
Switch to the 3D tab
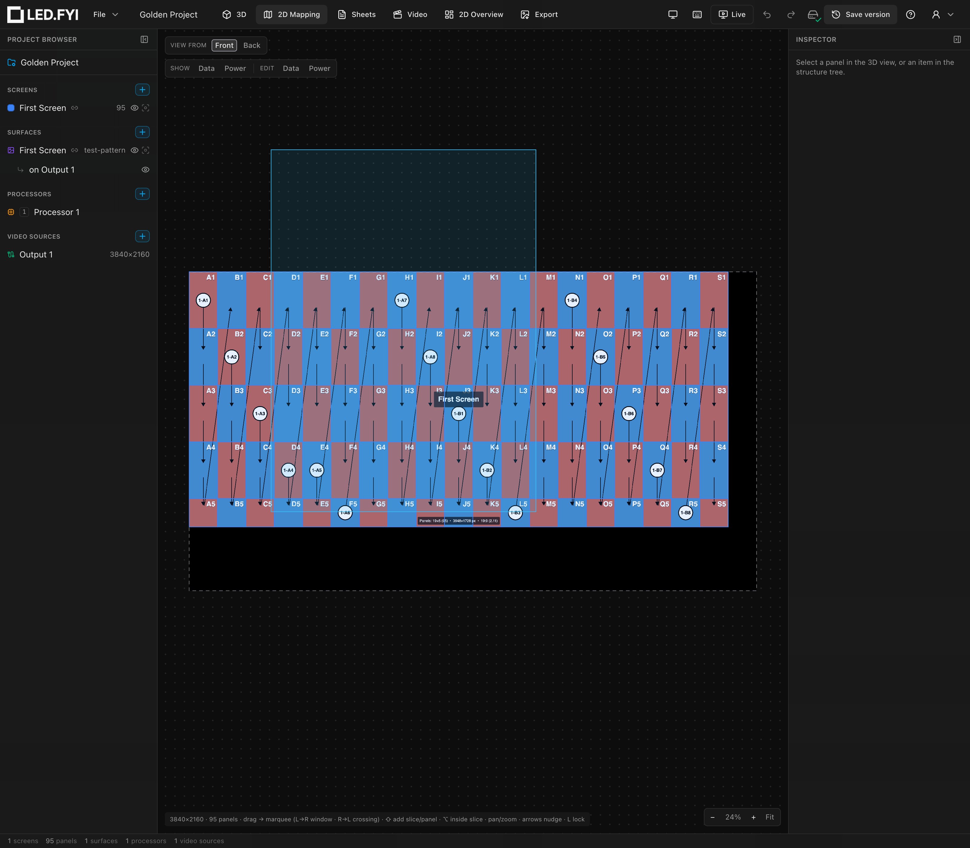coord(234,15)
